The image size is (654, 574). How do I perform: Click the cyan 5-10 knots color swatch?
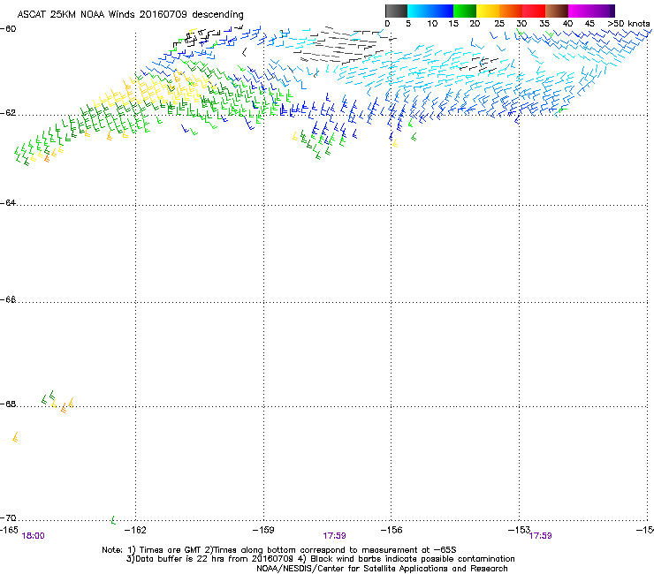pyautogui.click(x=419, y=11)
